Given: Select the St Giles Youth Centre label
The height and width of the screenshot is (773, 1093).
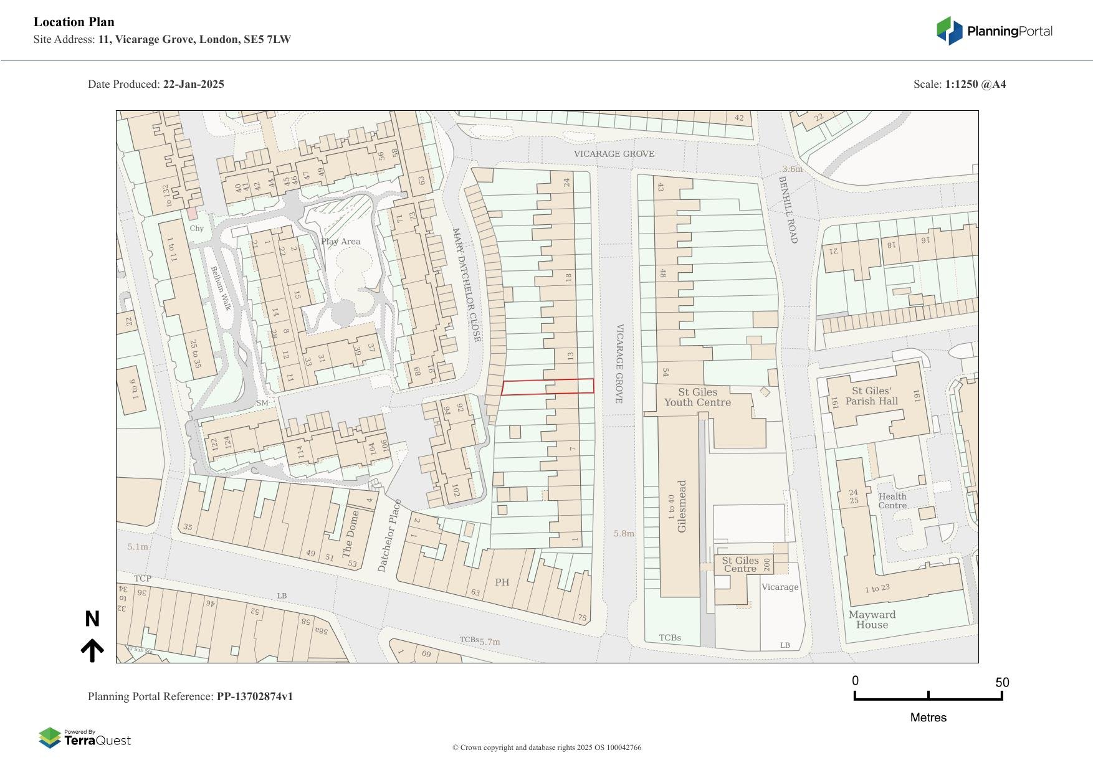Looking at the screenshot, I should click(x=697, y=397).
